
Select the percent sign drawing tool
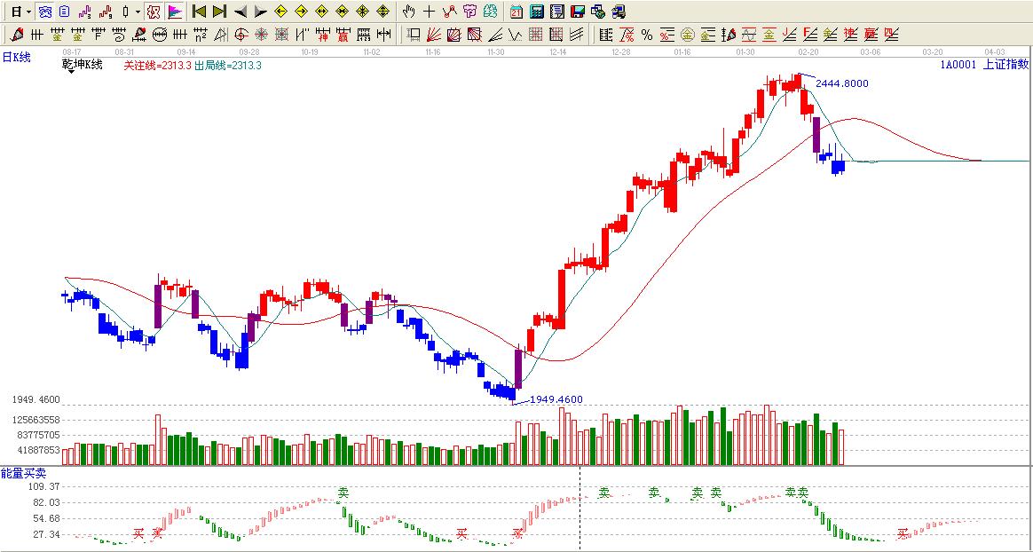(647, 35)
